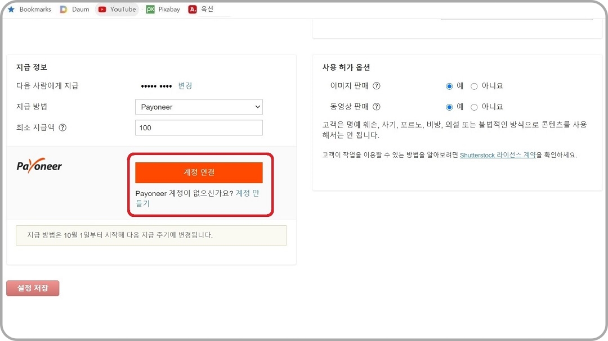Click the 최소 지급액 input field
The image size is (608, 341).
199,128
